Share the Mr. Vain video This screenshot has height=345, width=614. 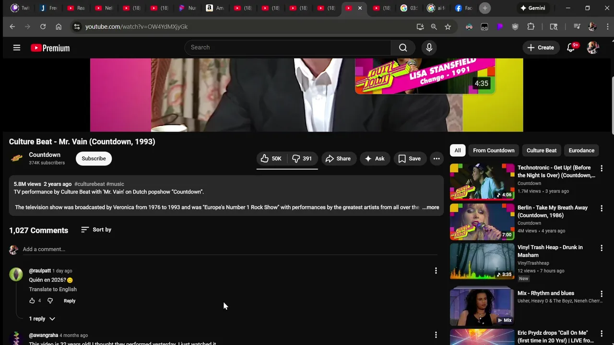click(339, 159)
